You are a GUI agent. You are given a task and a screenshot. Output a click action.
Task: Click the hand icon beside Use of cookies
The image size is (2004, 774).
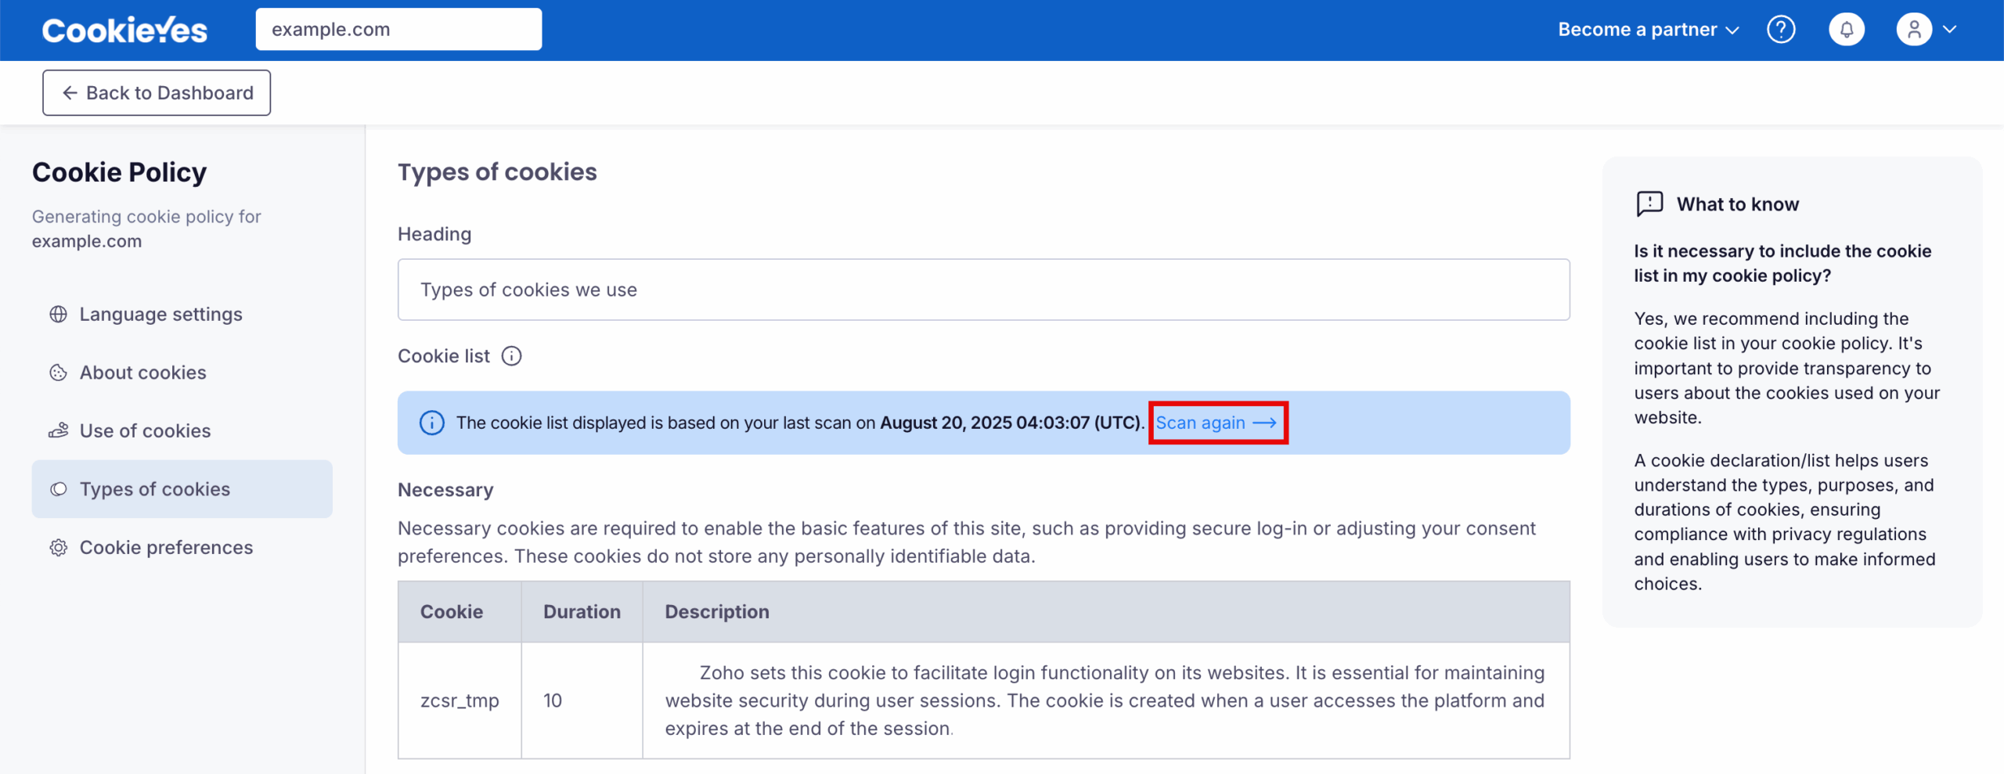[59, 431]
